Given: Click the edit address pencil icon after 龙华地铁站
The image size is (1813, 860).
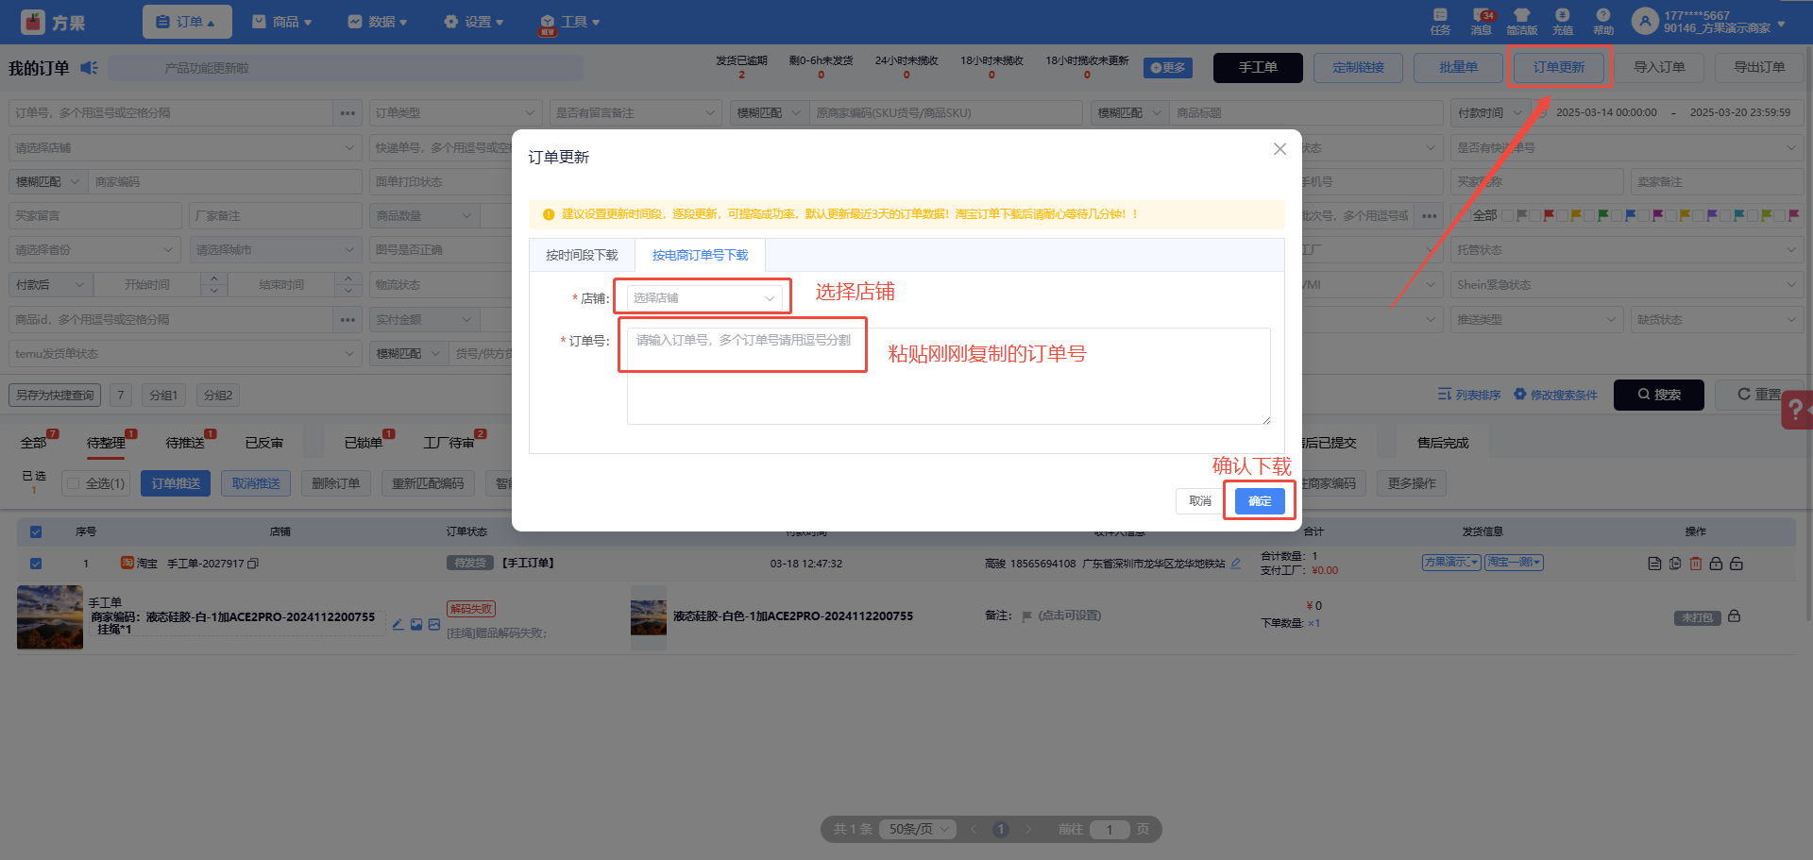Looking at the screenshot, I should pyautogui.click(x=1235, y=564).
